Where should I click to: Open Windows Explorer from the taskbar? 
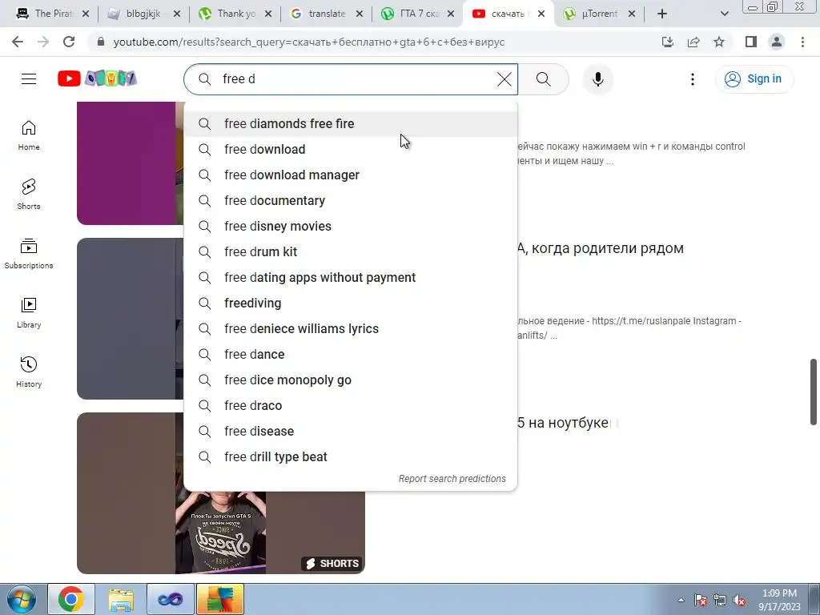[x=121, y=599]
